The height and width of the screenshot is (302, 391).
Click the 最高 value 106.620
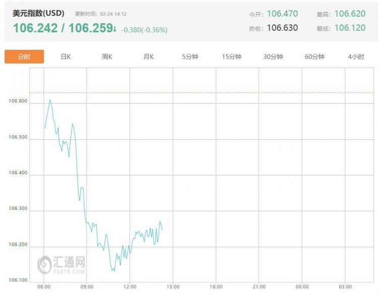(350, 14)
